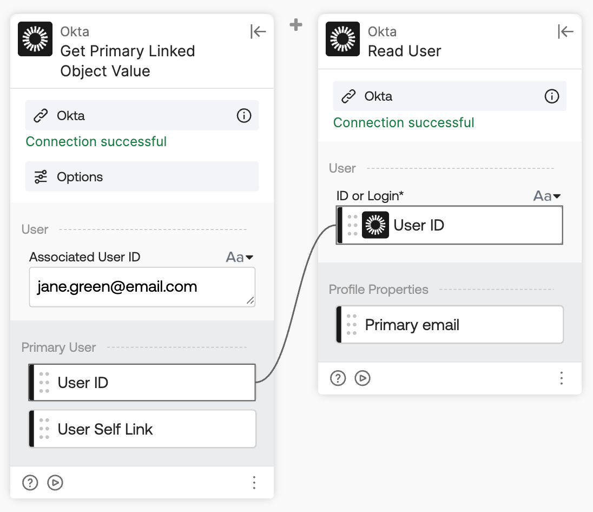
Task: Grab drag handle of User Self Link
Action: 44,429
